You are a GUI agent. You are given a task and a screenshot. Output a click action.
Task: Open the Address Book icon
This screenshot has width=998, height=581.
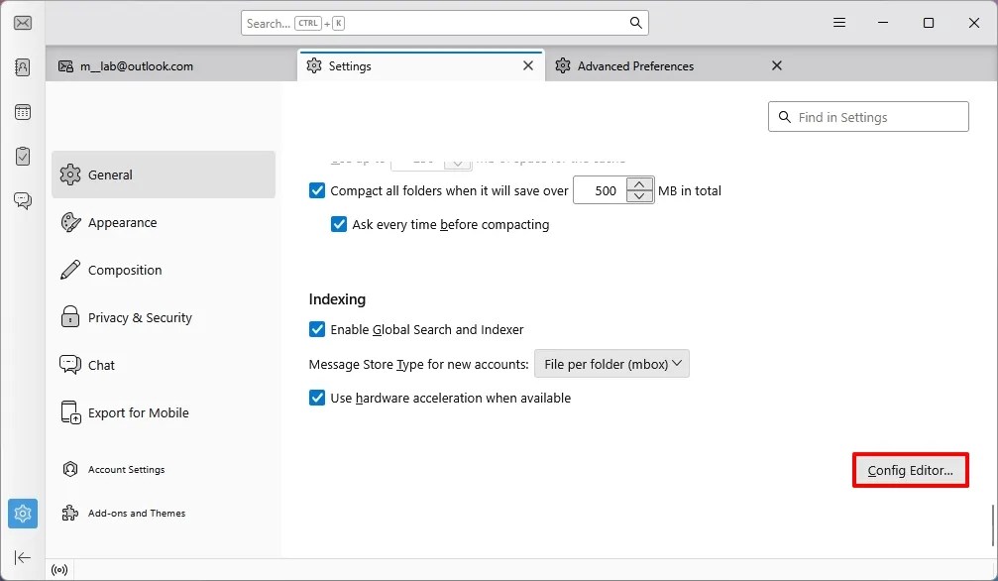23,66
